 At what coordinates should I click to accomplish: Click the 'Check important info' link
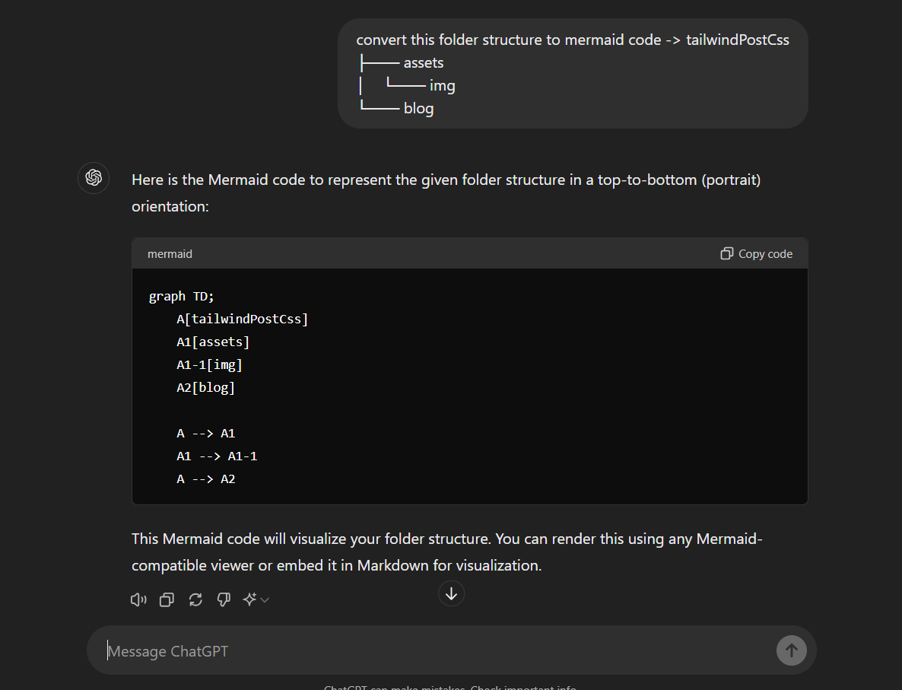coord(523,686)
